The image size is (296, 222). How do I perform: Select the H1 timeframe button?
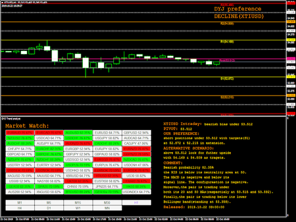pos(136,203)
